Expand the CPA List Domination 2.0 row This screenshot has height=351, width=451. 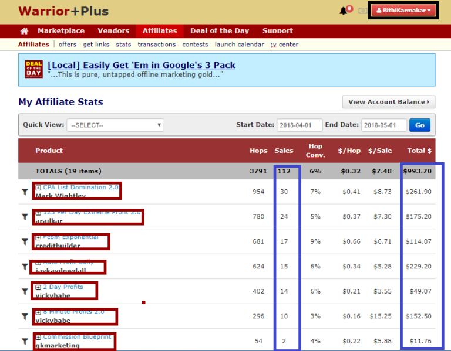pyautogui.click(x=38, y=188)
